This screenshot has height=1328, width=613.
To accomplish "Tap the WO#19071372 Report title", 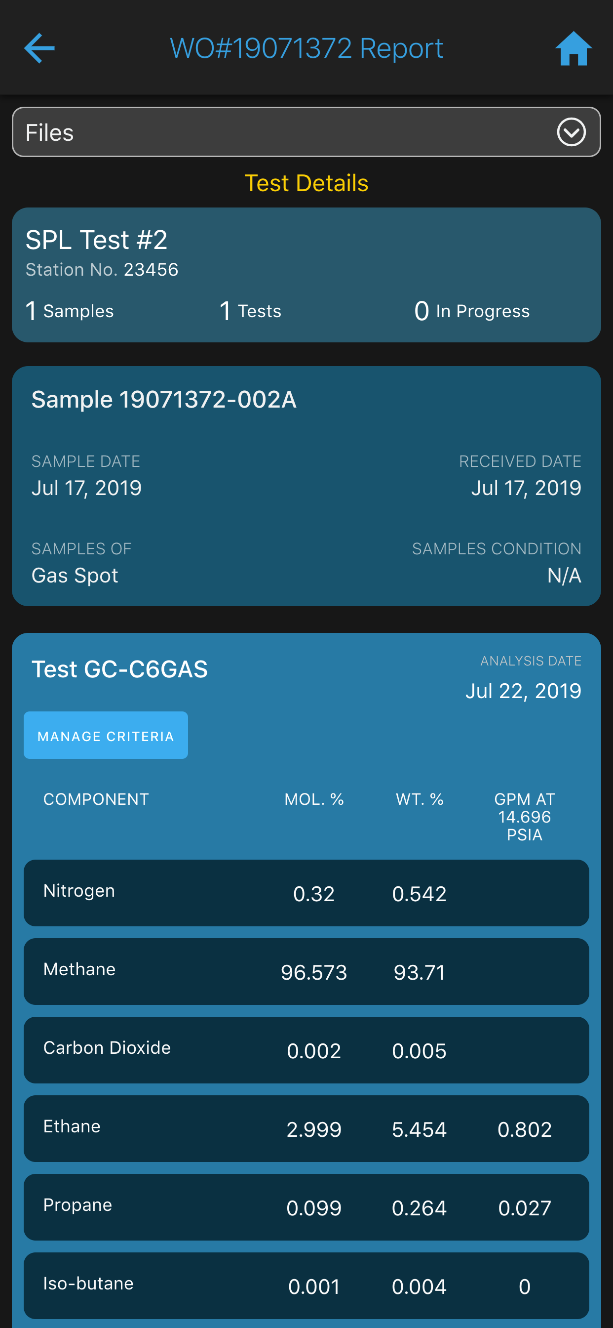I will tap(306, 48).
